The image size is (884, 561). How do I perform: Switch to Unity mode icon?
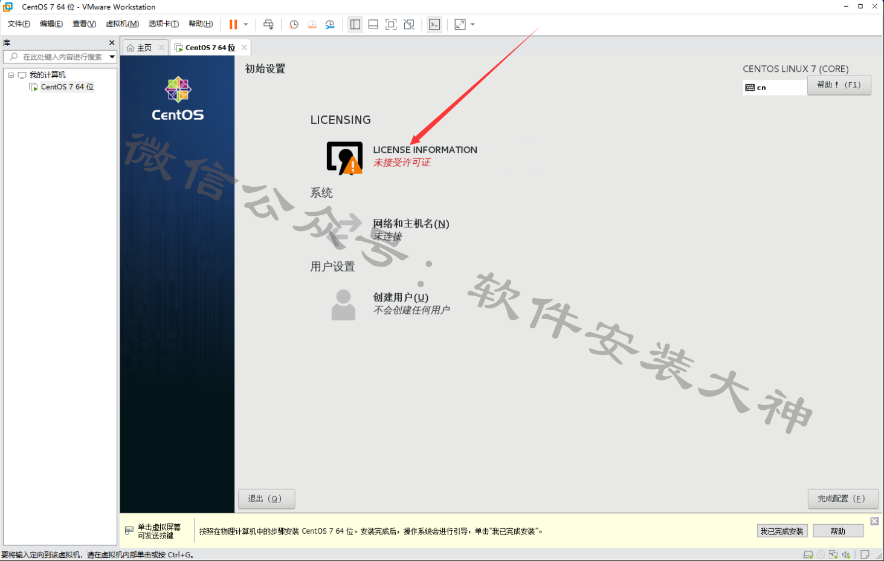coord(409,24)
